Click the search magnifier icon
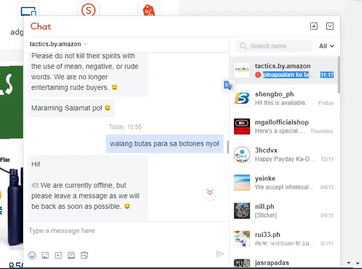The height and width of the screenshot is (269, 362). coord(243,46)
